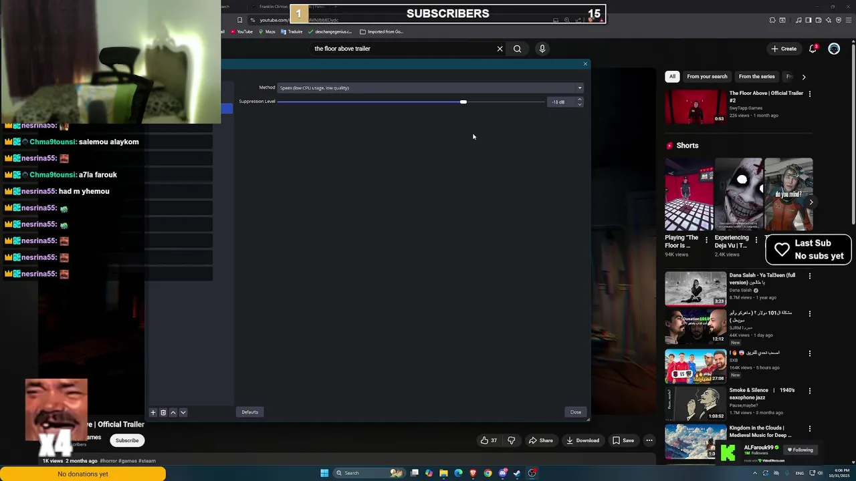Open options menu for Smoke & Silence video

pyautogui.click(x=810, y=391)
